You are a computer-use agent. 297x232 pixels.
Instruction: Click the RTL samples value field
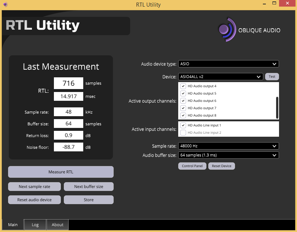tap(69, 83)
